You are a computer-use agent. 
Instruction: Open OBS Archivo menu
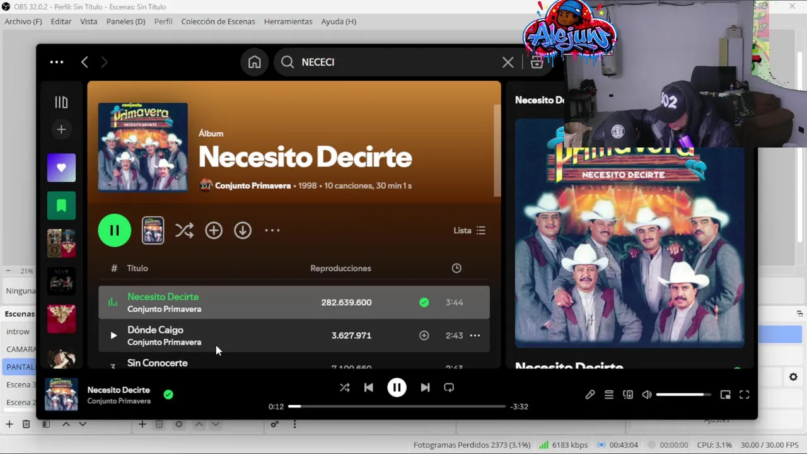pyautogui.click(x=23, y=21)
